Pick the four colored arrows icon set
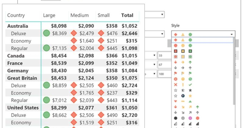Viewport: 243px width, 128px height. pos(185,107)
